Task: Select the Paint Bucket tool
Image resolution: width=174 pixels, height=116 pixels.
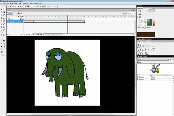Action: coord(4,27)
